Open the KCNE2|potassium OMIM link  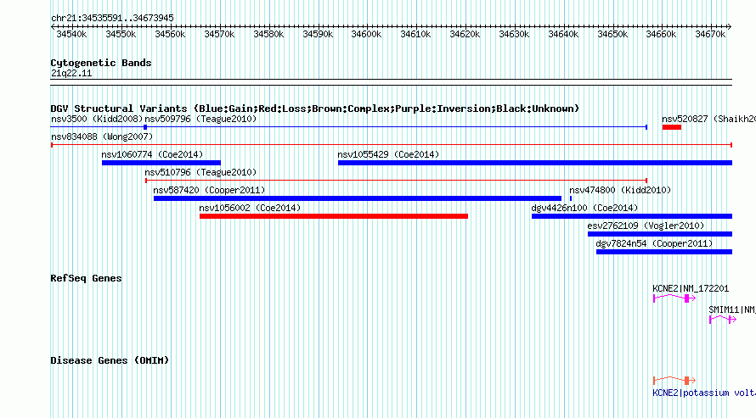tap(704, 393)
